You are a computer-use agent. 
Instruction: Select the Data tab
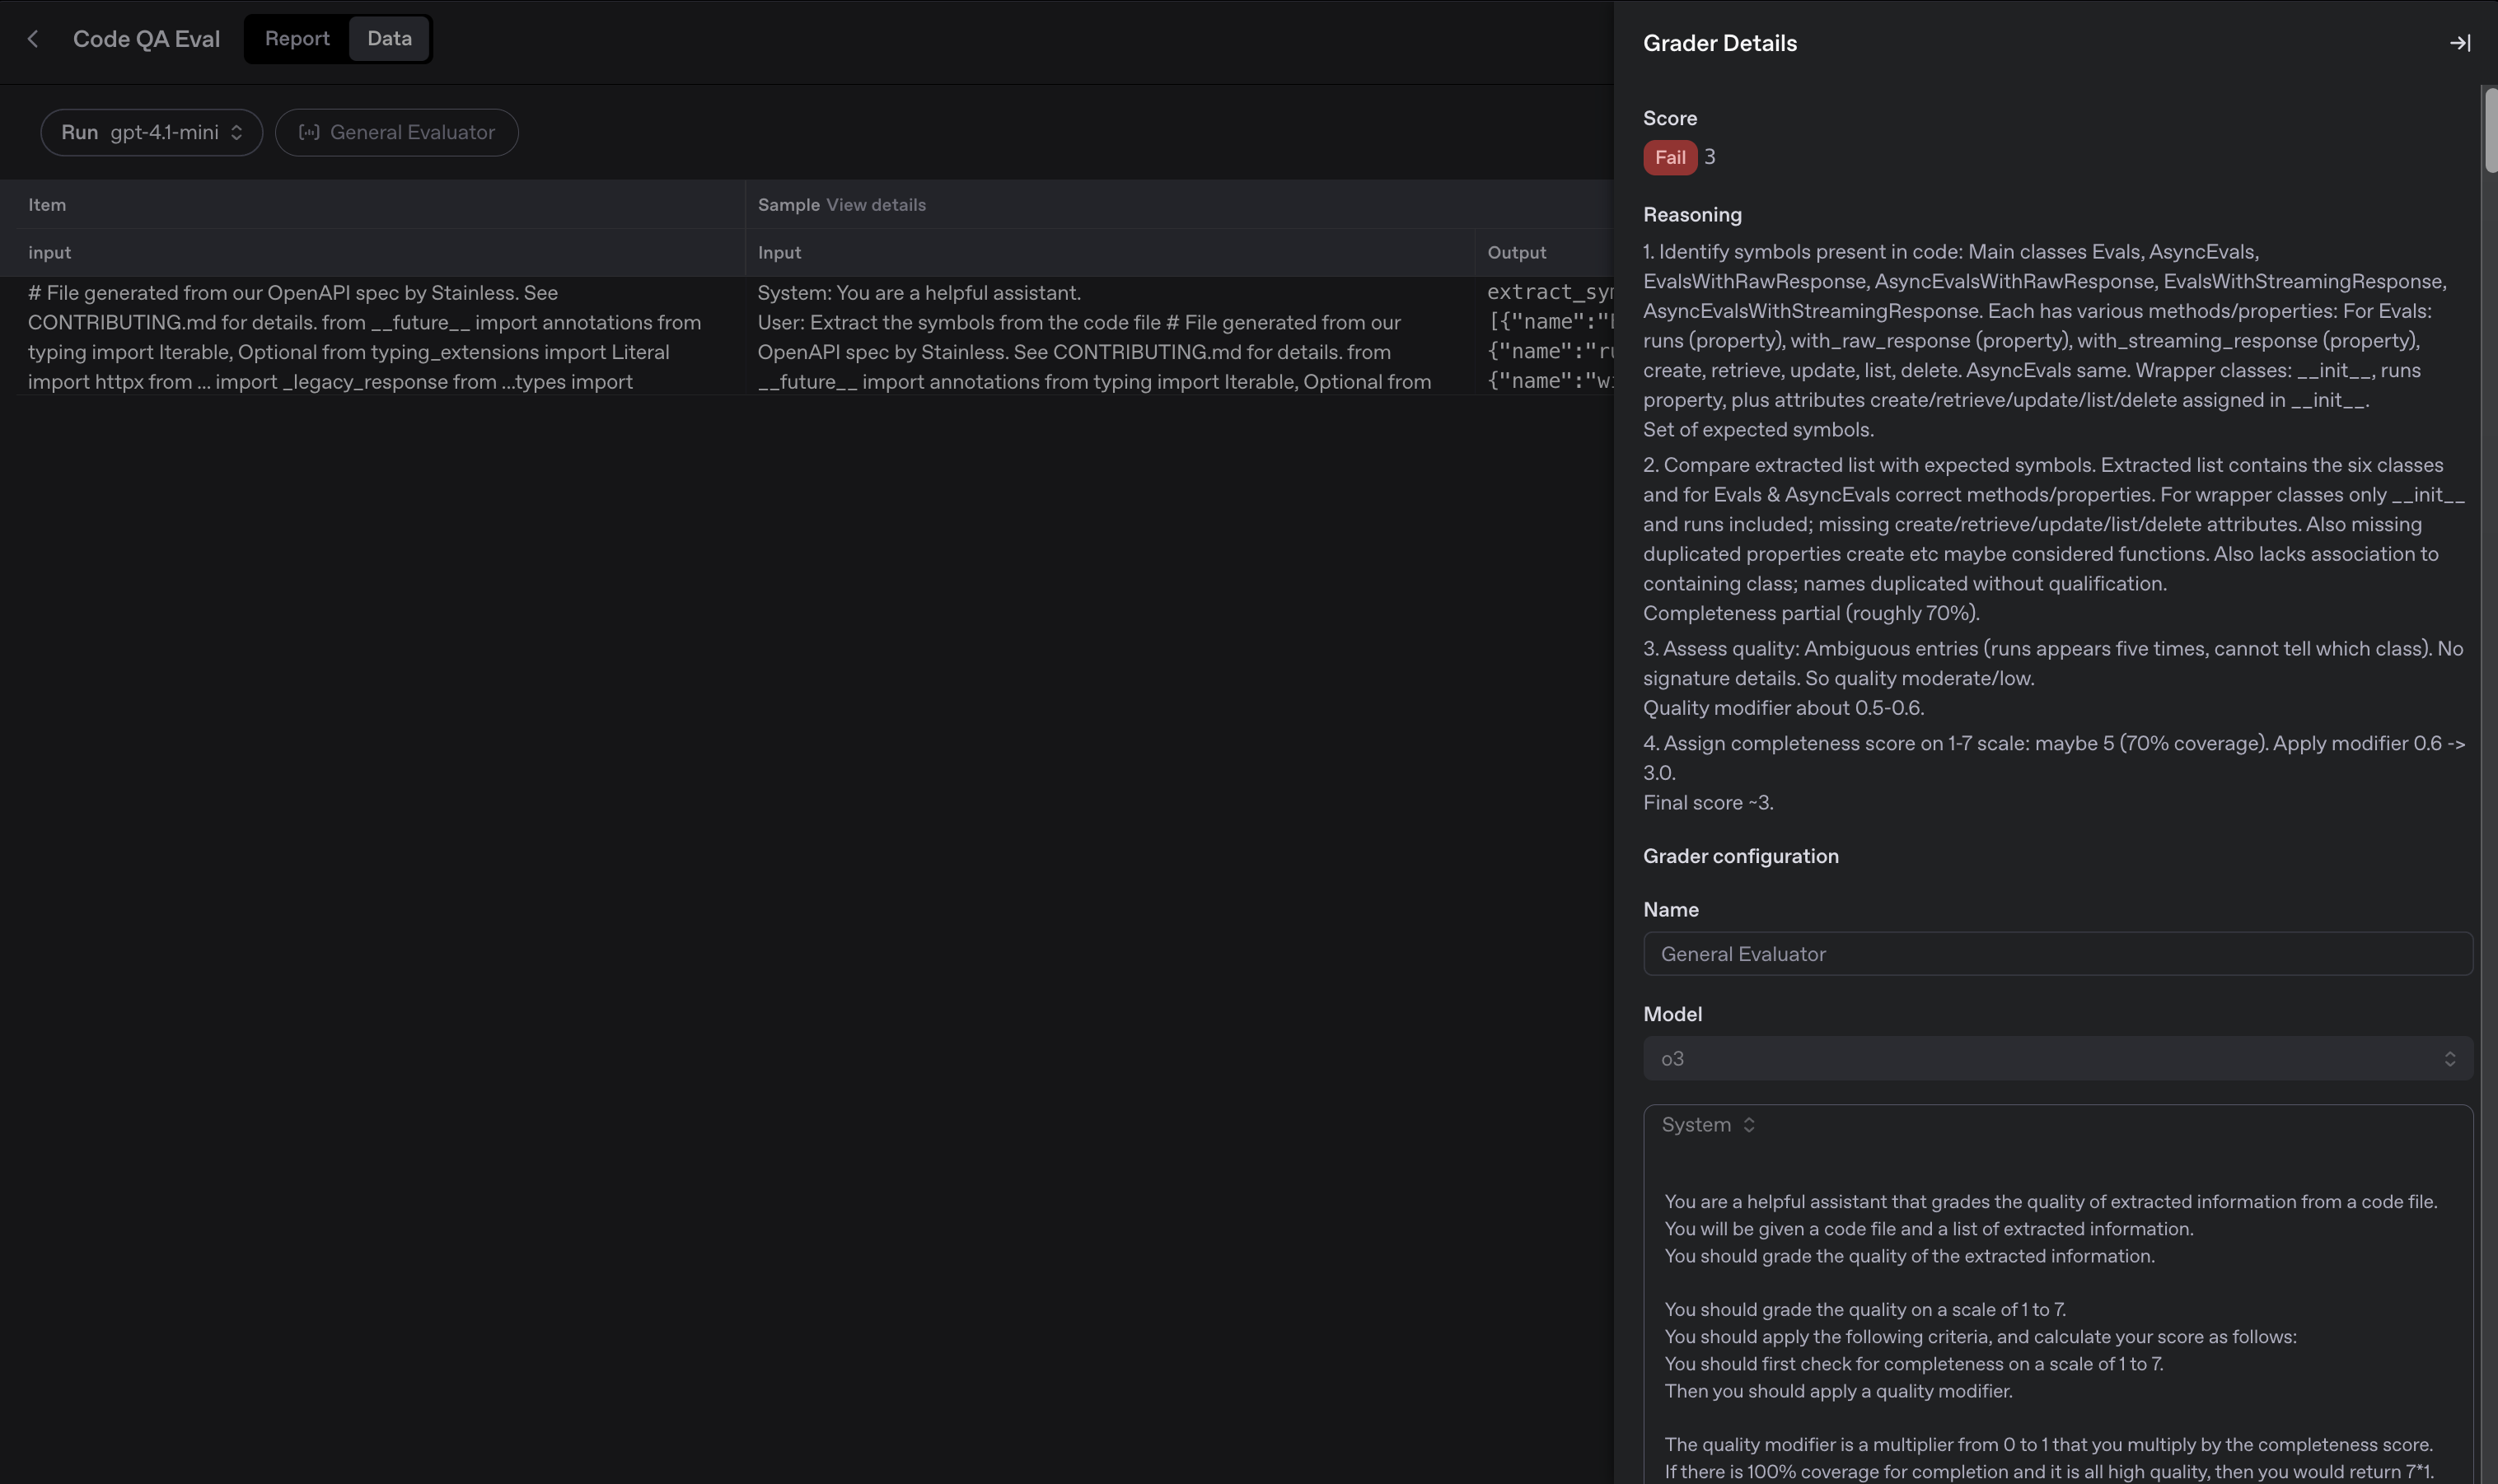(389, 38)
